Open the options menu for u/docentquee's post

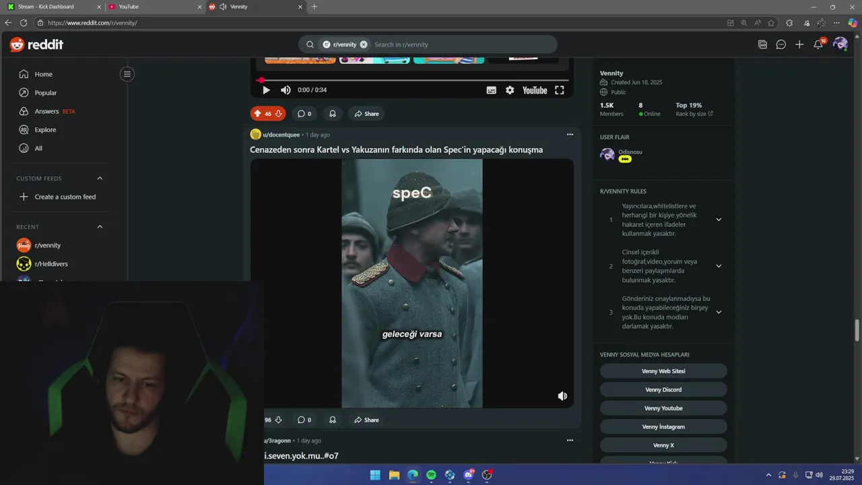pyautogui.click(x=570, y=135)
